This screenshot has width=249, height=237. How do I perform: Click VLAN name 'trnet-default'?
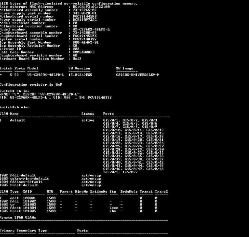(x=24, y=185)
